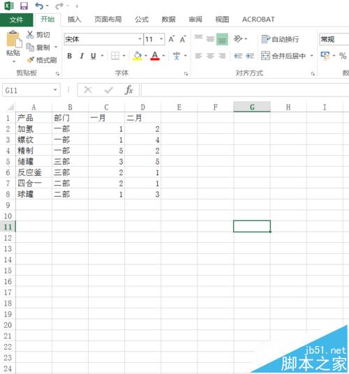Expand the fill color dropdown arrow

click(x=146, y=56)
